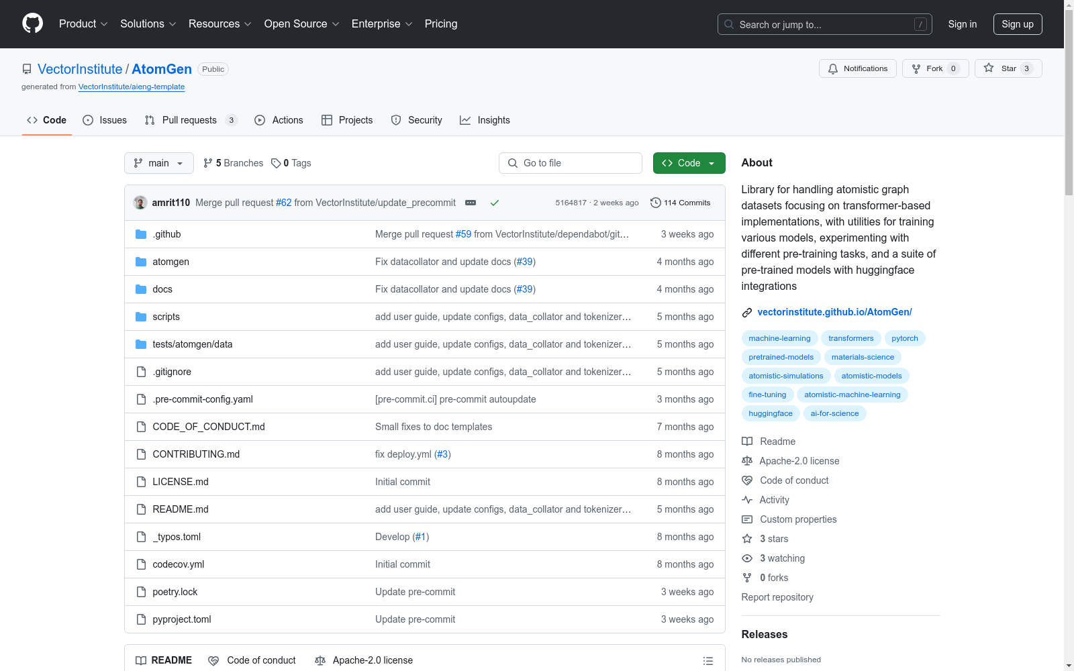Open the main branch selector dropdown
The height and width of the screenshot is (671, 1074).
click(x=159, y=163)
